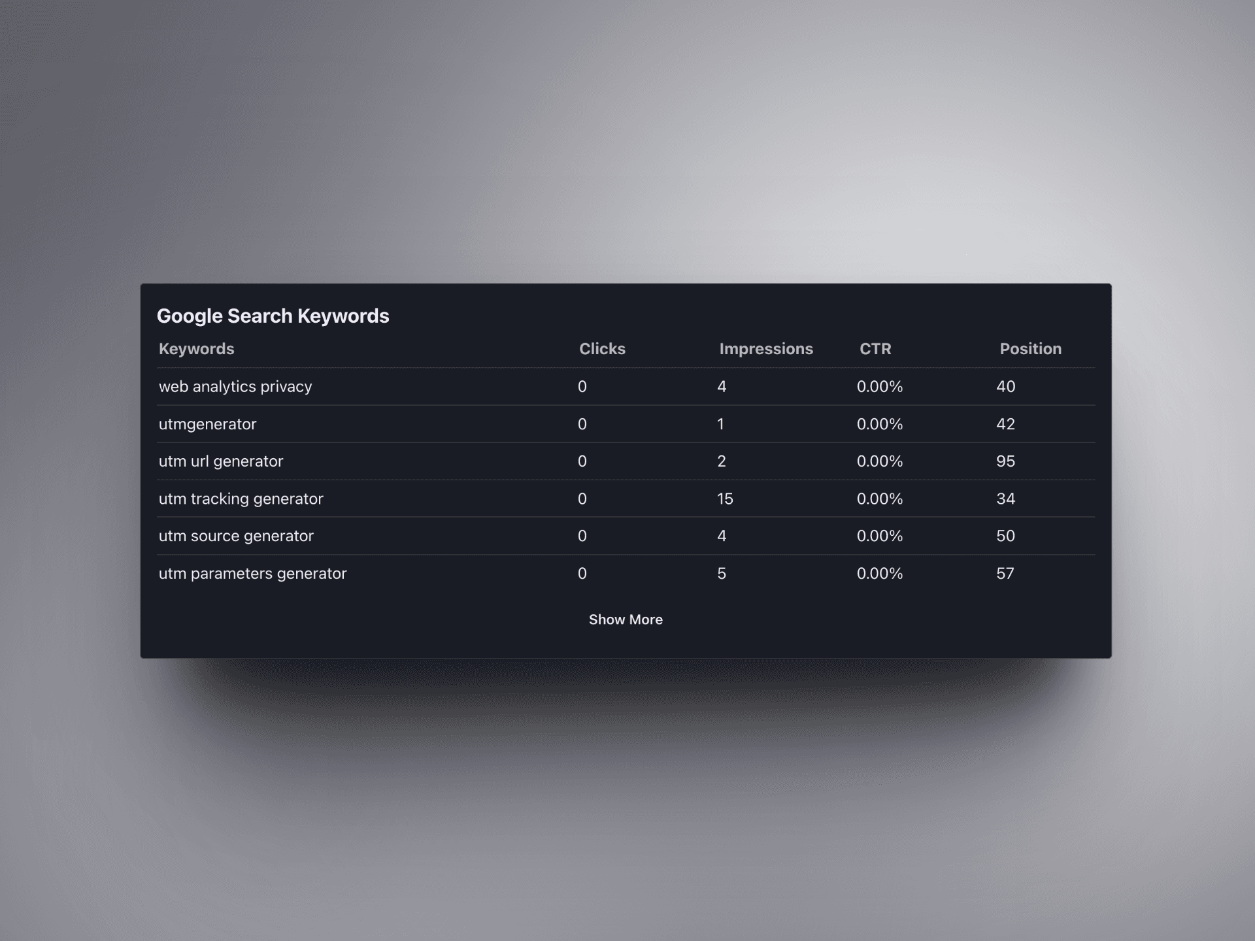The image size is (1255, 941).
Task: Click CTR 0.00% in web analytics privacy row
Action: click(x=880, y=387)
